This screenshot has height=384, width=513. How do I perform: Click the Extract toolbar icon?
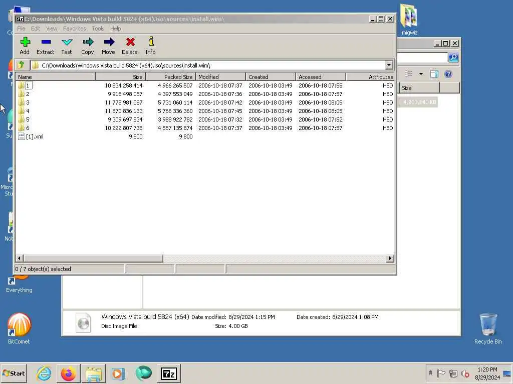click(x=46, y=45)
